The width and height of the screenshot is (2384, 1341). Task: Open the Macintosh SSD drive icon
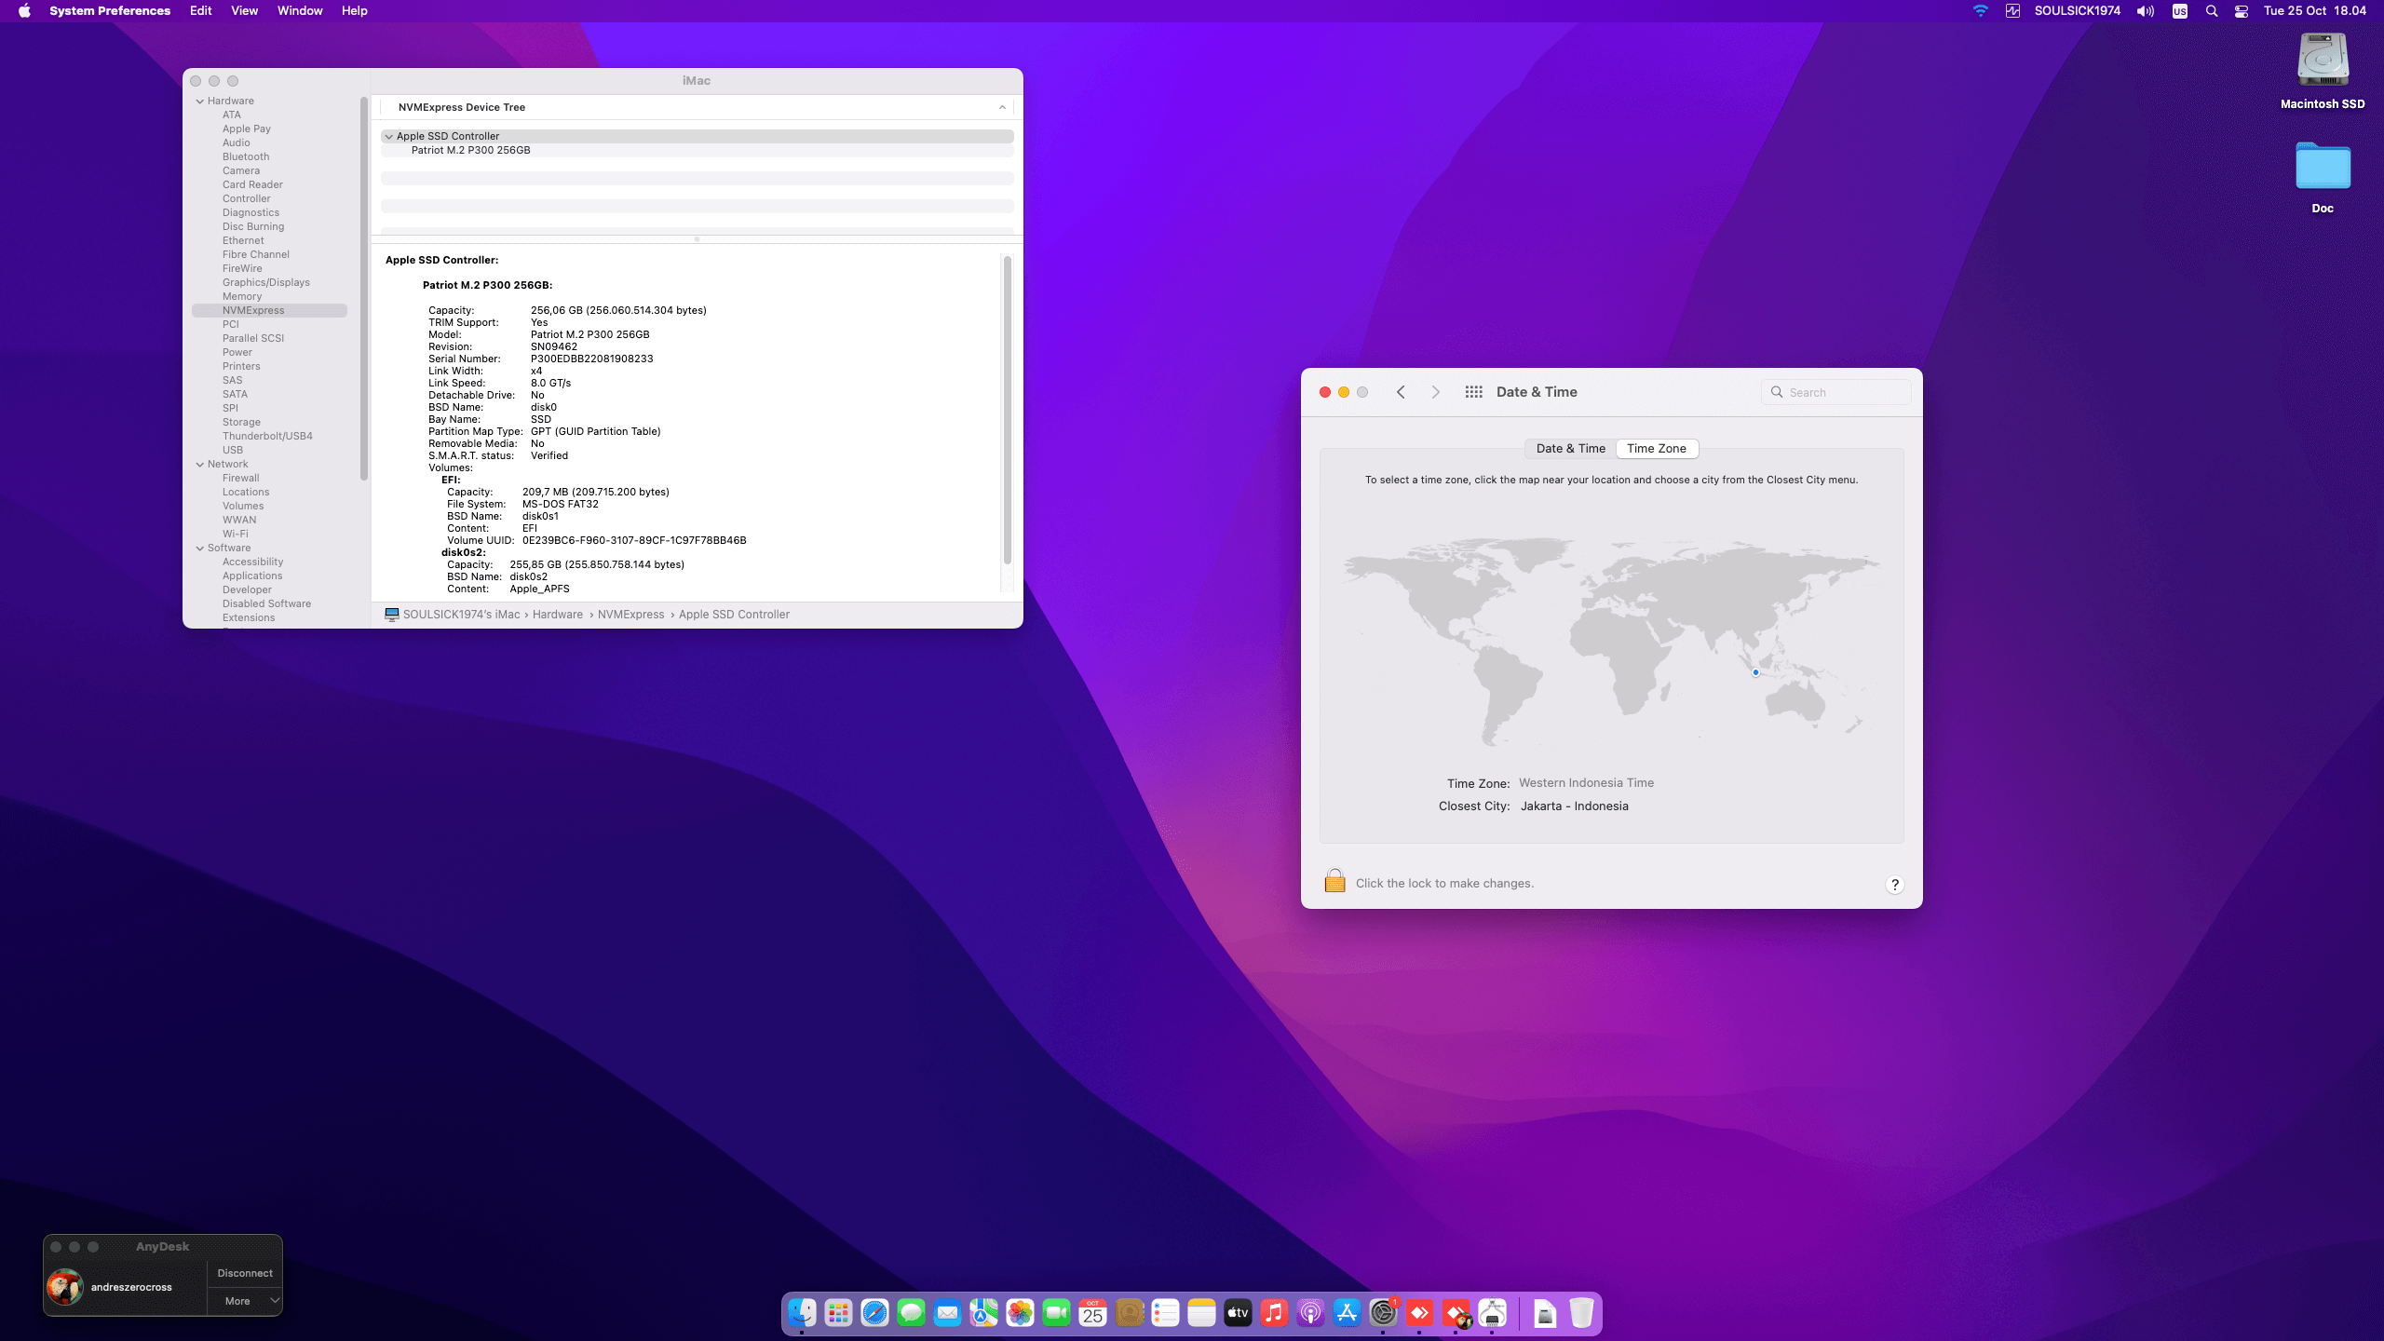click(2323, 61)
